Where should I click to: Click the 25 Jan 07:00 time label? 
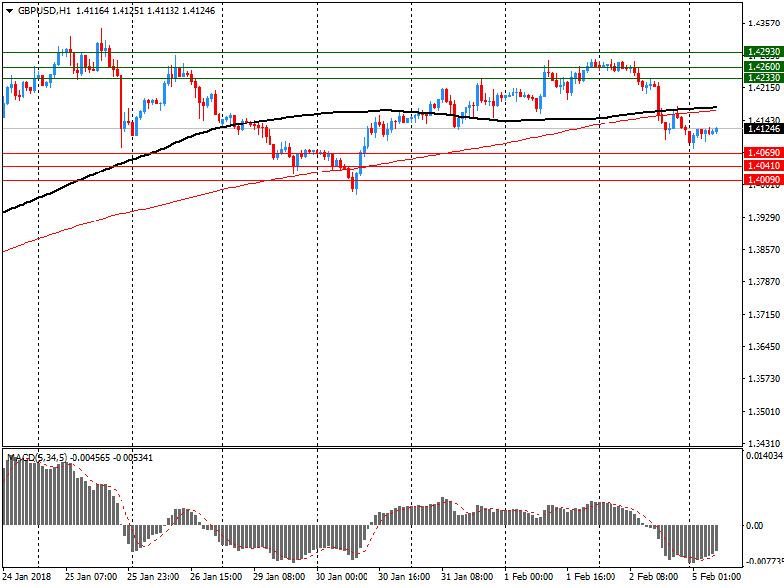[90, 577]
